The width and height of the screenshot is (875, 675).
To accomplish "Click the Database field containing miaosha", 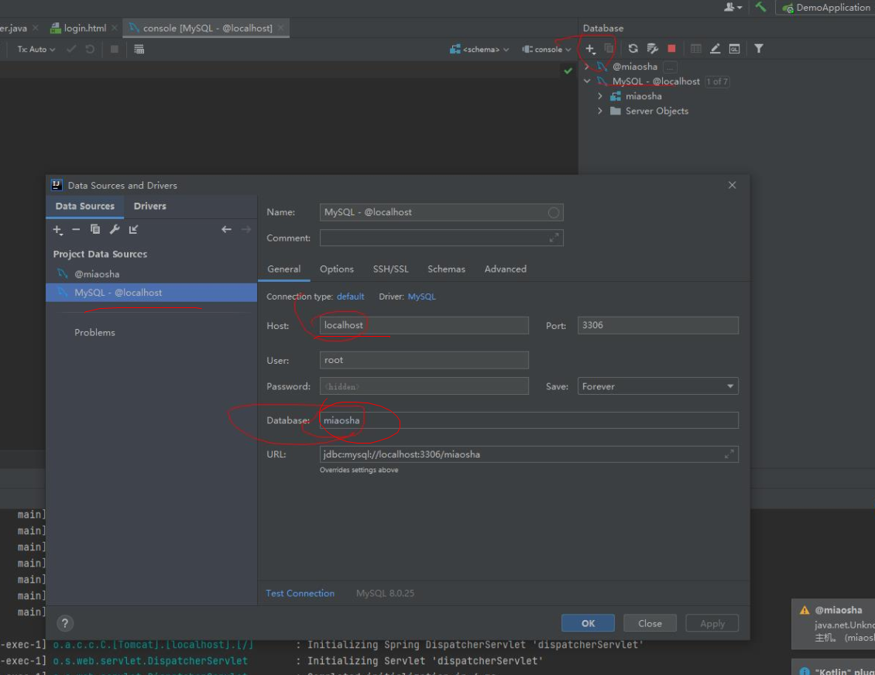I will (529, 420).
